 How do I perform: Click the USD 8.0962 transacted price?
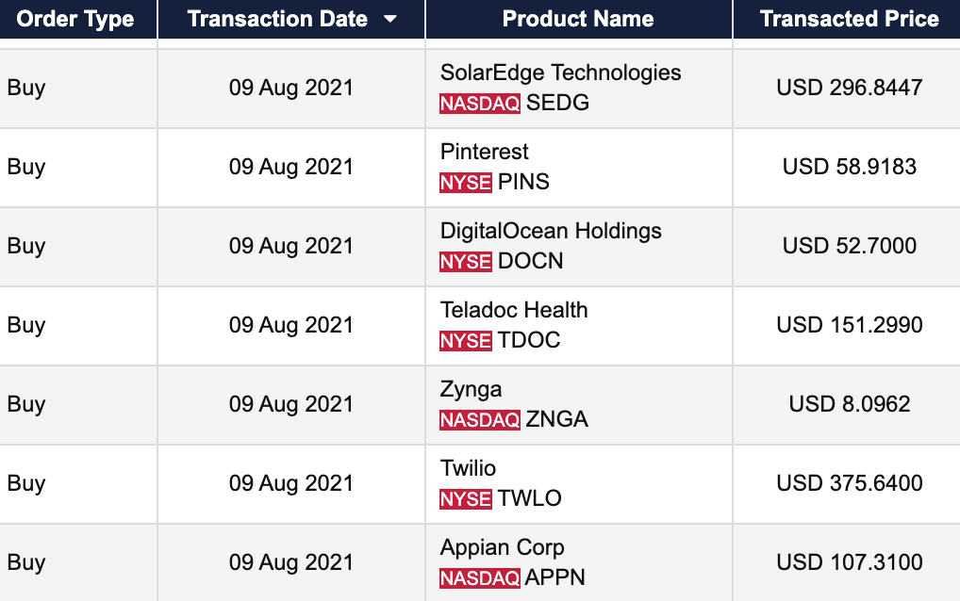click(x=849, y=404)
